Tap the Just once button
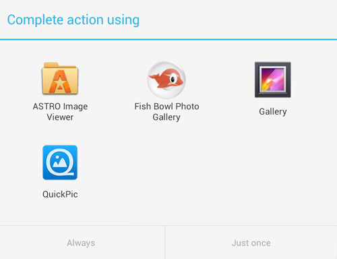The width and height of the screenshot is (337, 259). click(x=251, y=242)
